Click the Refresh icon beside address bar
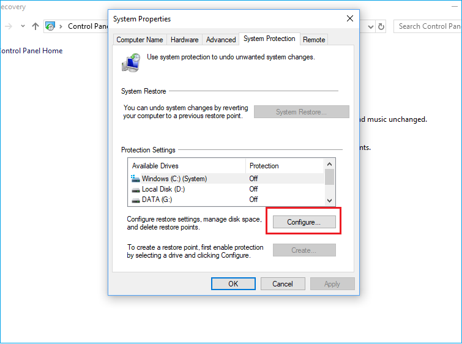The height and width of the screenshot is (344, 462). click(x=381, y=26)
